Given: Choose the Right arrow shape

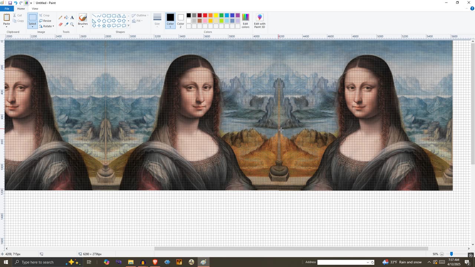Looking at the screenshot, I should click(114, 21).
